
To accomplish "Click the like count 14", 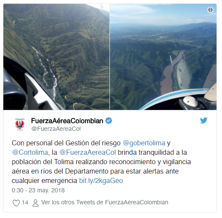I will coord(25,203).
